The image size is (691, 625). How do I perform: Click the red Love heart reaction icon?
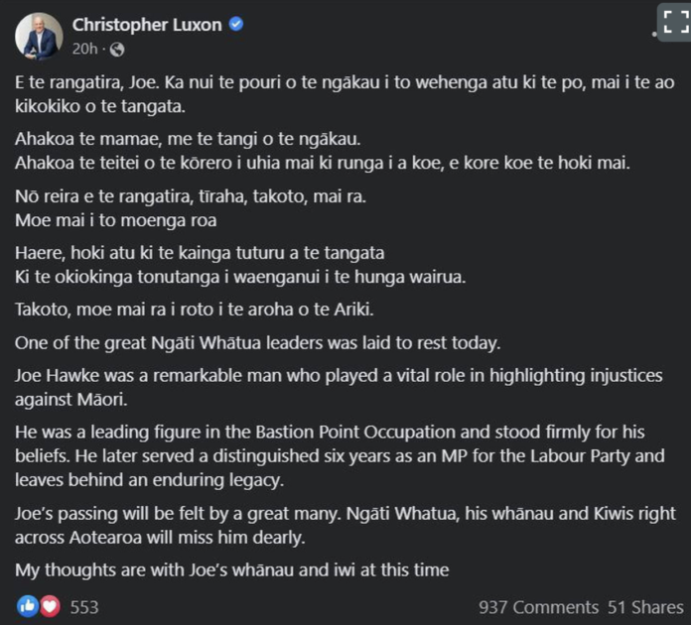[49, 605]
